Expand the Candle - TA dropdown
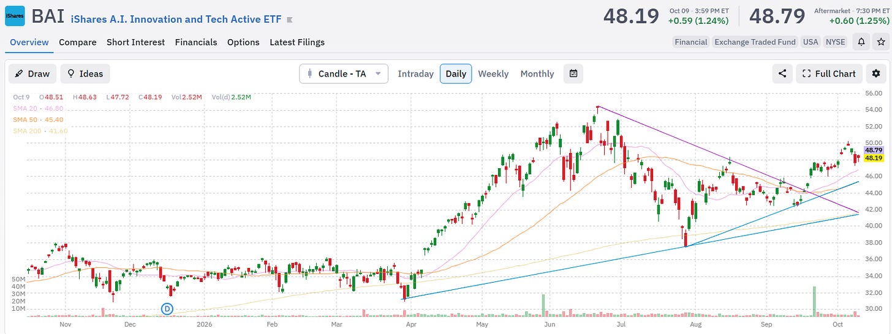The height and width of the screenshot is (334, 892). [x=344, y=74]
